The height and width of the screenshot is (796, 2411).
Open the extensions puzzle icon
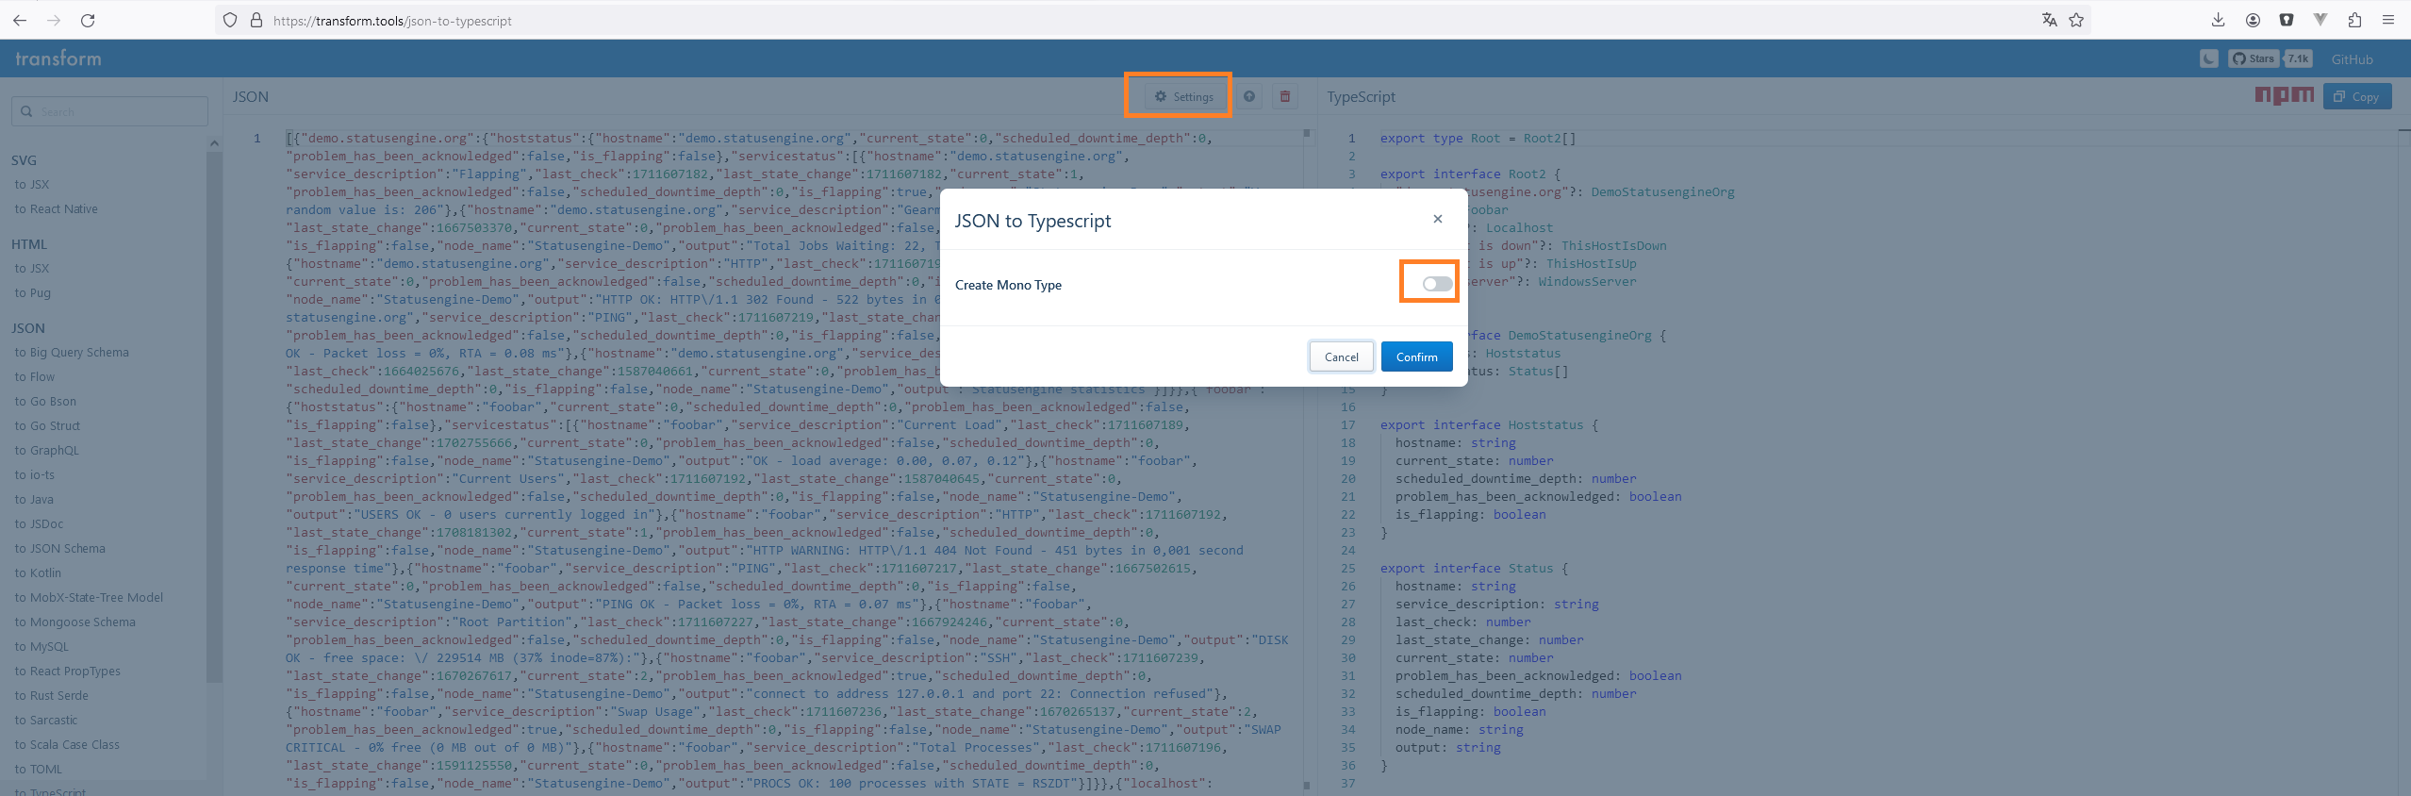[x=2354, y=20]
